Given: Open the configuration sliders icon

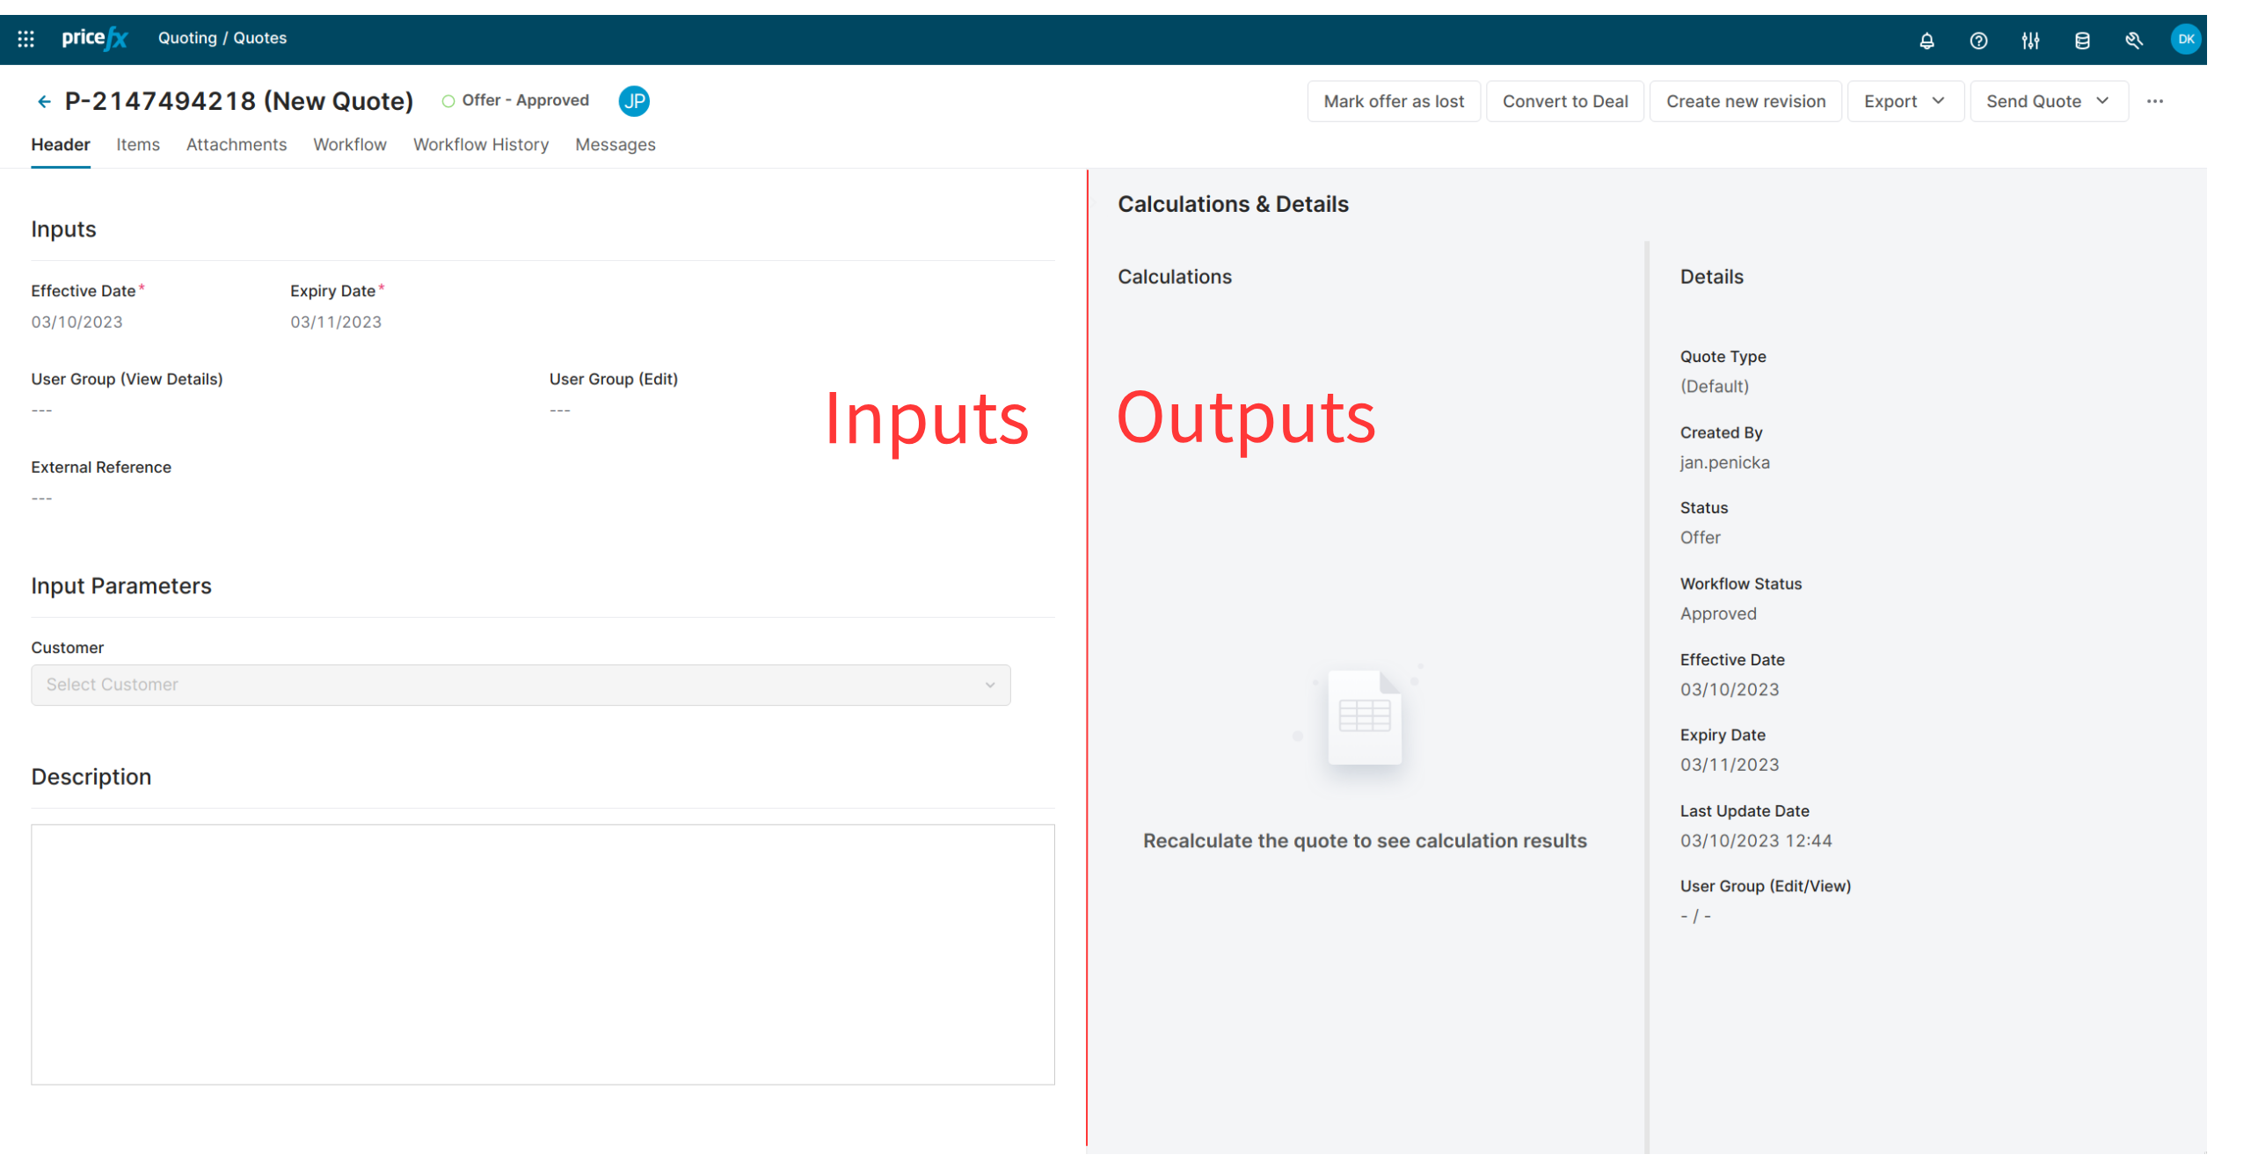Looking at the screenshot, I should [2030, 40].
